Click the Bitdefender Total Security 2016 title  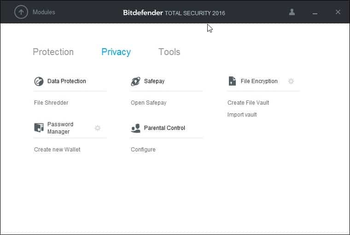(x=174, y=13)
